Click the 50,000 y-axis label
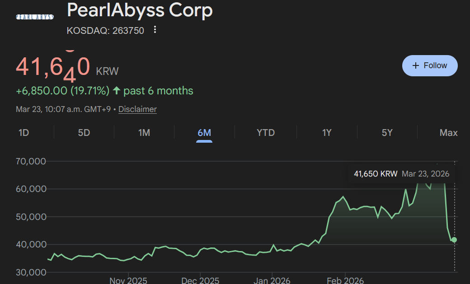Screen dimensions: 470x284 pyautogui.click(x=31, y=217)
